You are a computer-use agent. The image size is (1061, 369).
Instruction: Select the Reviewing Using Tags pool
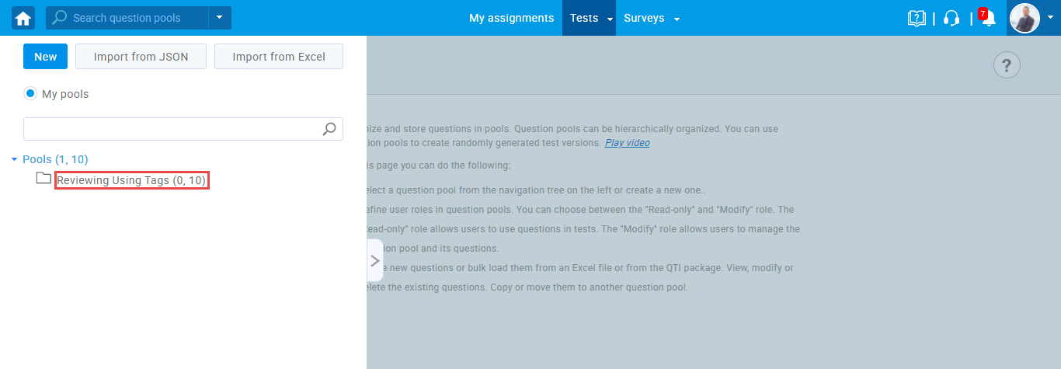point(131,180)
